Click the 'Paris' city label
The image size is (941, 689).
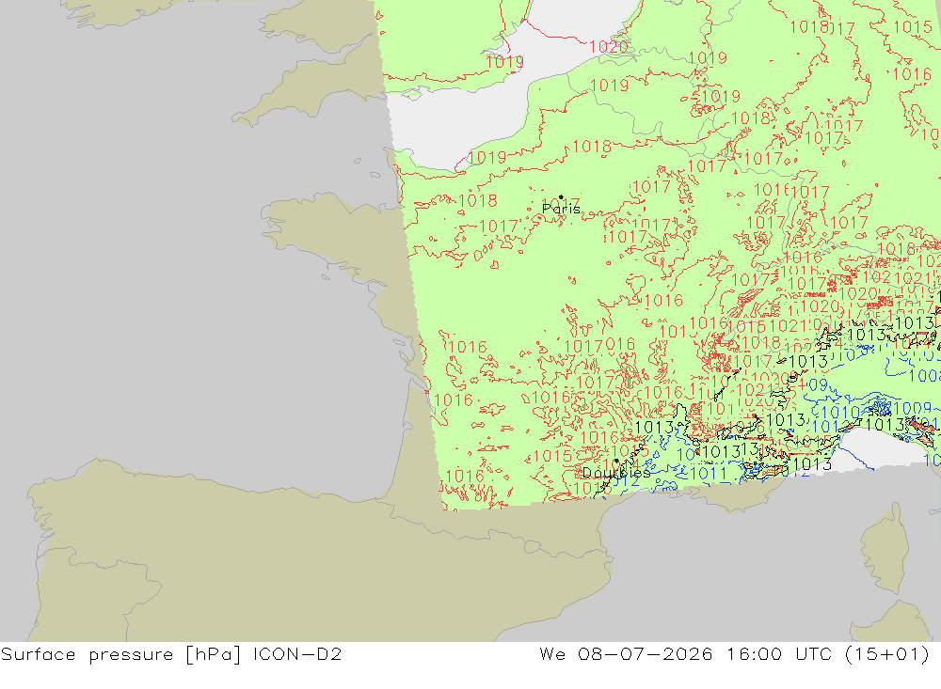561,209
